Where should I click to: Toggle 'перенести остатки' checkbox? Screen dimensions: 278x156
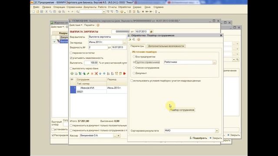point(71,53)
